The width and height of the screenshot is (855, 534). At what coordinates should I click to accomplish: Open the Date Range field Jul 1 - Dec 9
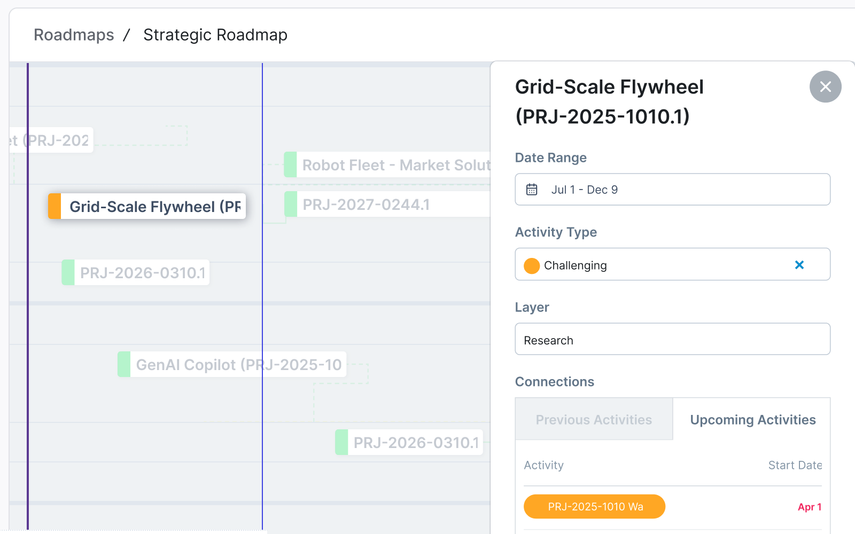(672, 190)
